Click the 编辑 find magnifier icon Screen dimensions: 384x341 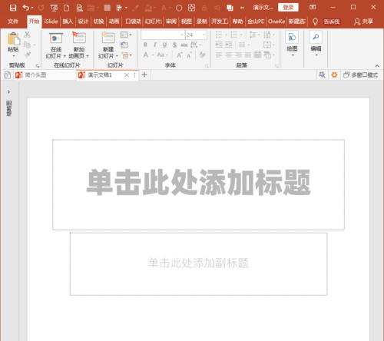point(316,37)
